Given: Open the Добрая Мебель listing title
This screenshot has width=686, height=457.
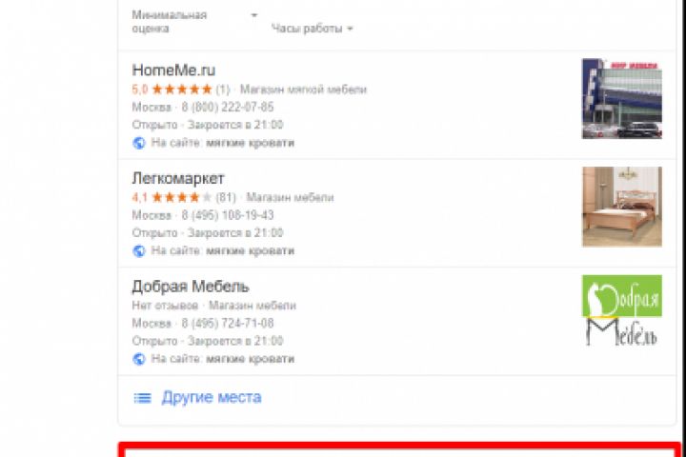Looking at the screenshot, I should point(191,287).
